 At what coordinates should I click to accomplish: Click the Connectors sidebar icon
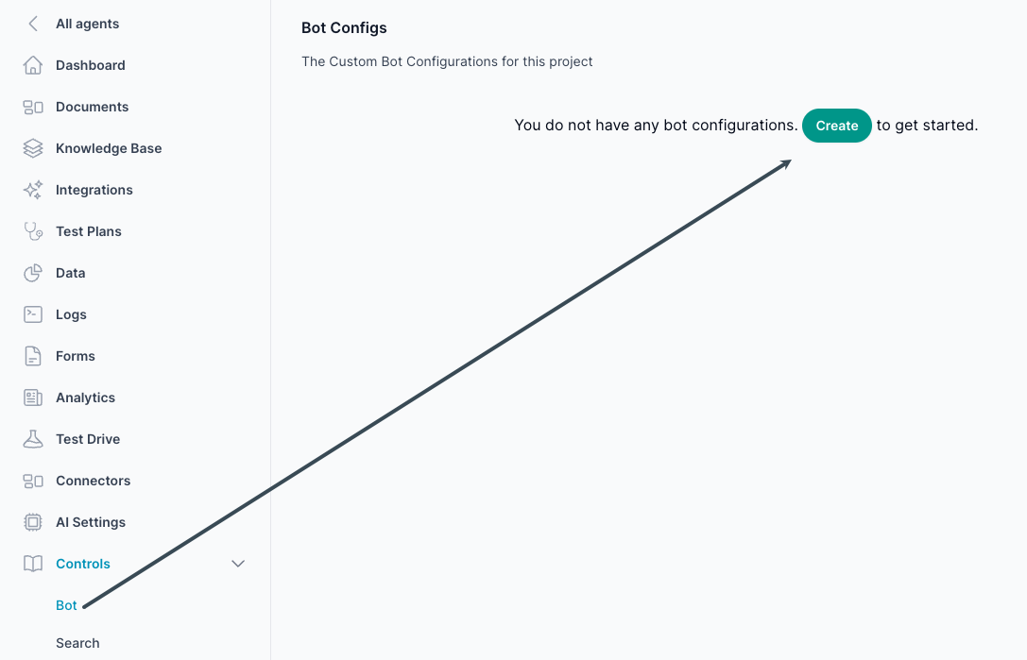pos(33,481)
